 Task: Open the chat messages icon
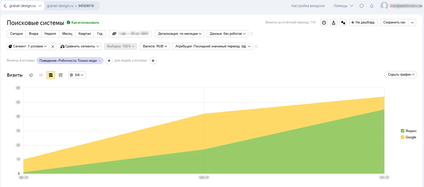(x=362, y=6)
